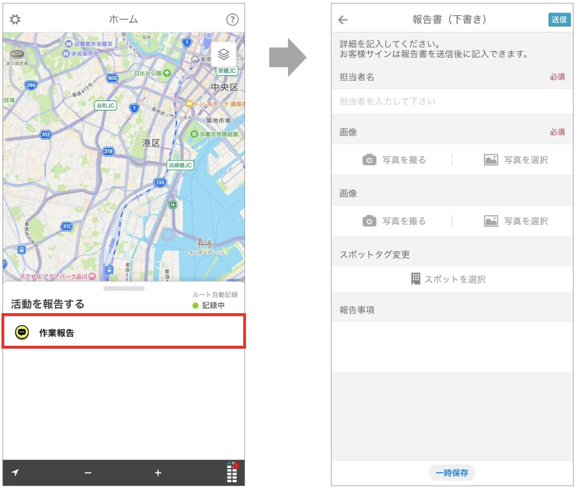
Task: Tap the 京橋JC junction label
Action: click(x=227, y=71)
